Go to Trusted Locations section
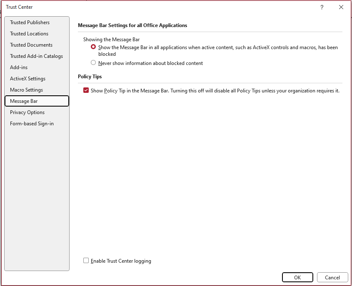Viewport: 352px width, 286px height. 37,34
